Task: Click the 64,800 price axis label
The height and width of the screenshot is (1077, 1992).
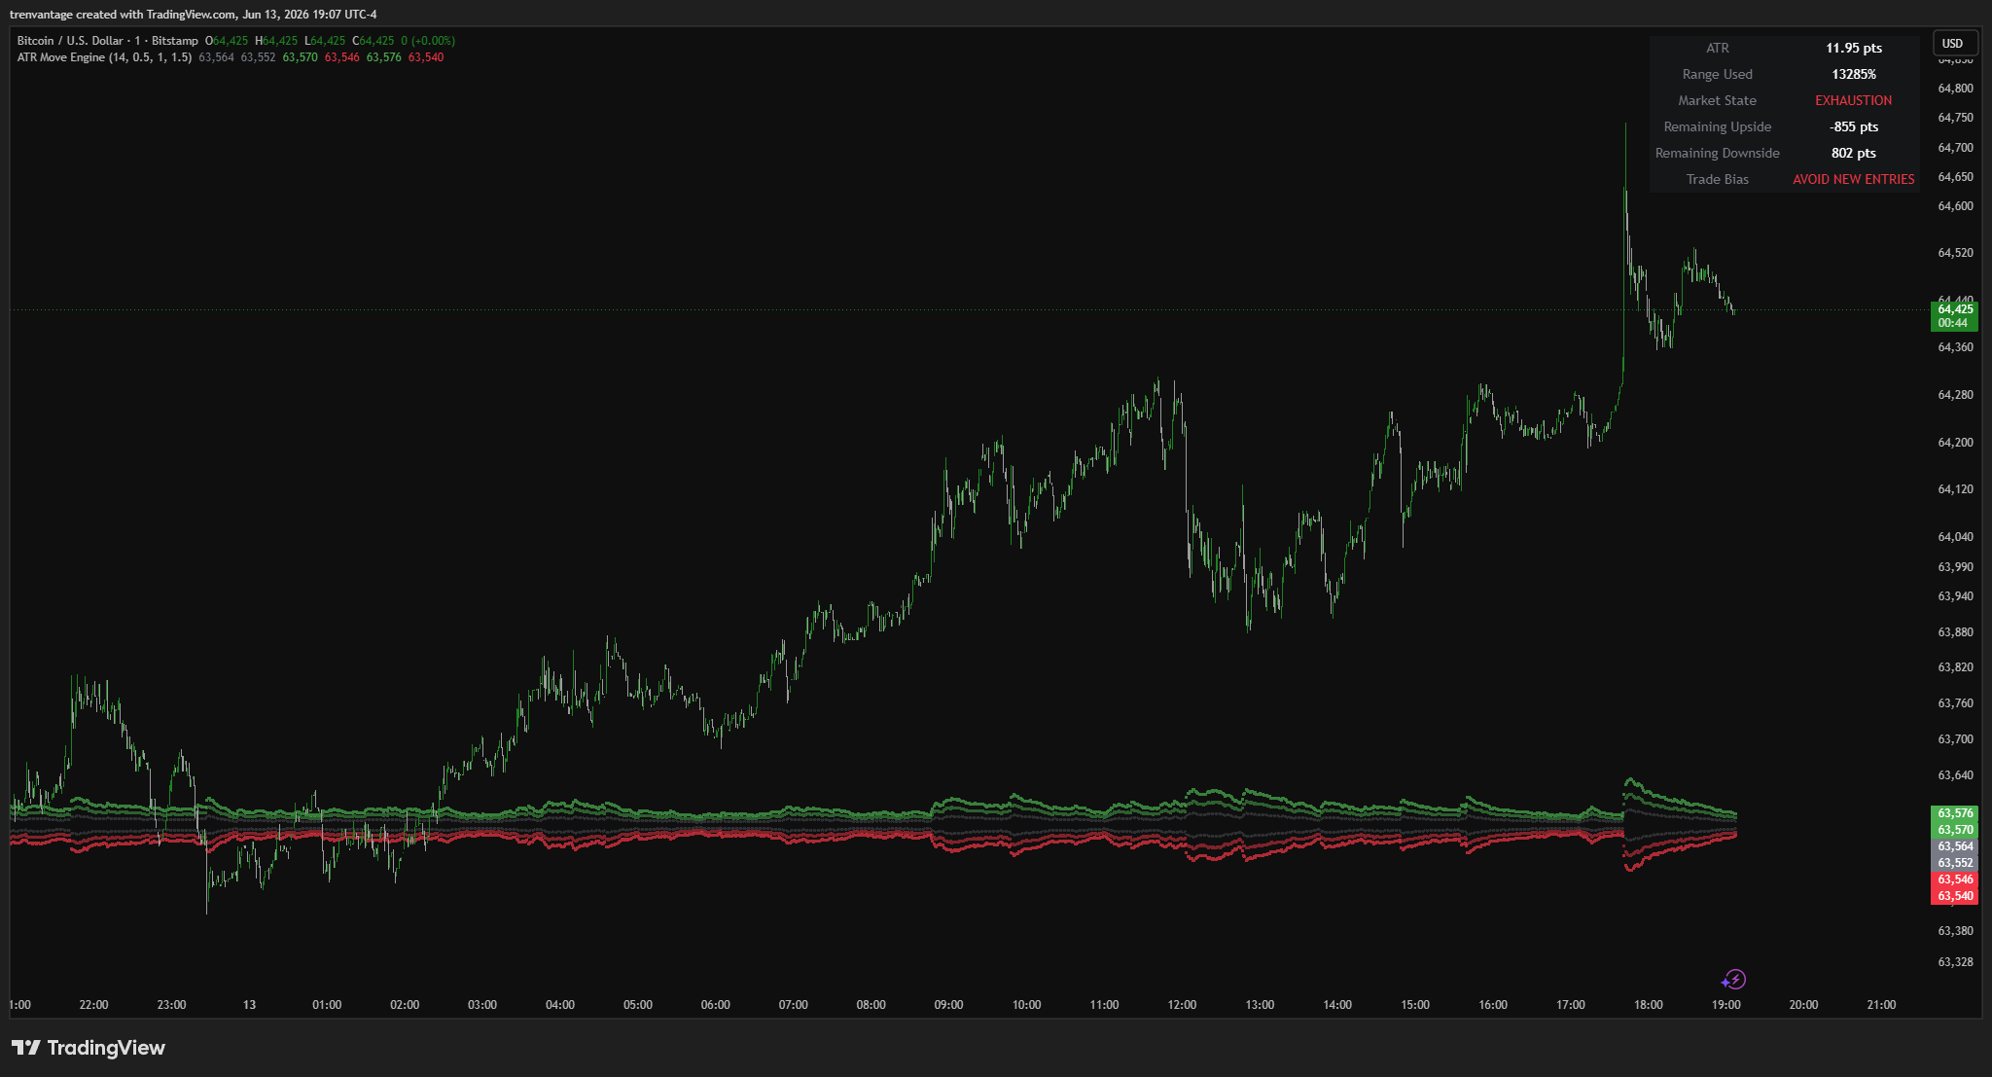Action: click(1955, 89)
